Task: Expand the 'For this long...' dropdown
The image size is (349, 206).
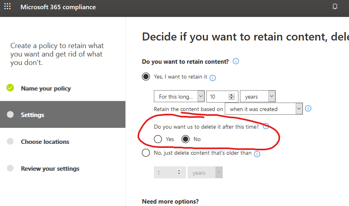Action: pyautogui.click(x=179, y=97)
